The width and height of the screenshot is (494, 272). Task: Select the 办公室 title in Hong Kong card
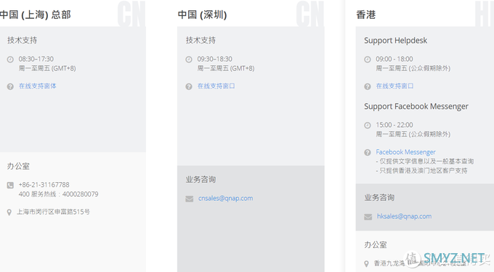tap(376, 245)
